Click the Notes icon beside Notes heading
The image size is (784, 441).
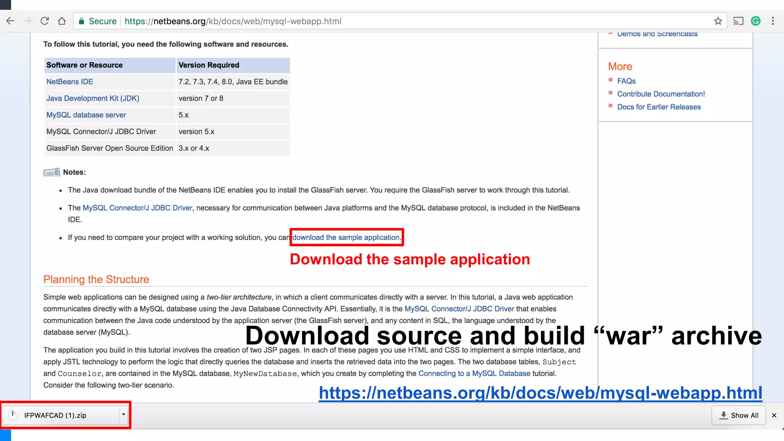coord(52,172)
